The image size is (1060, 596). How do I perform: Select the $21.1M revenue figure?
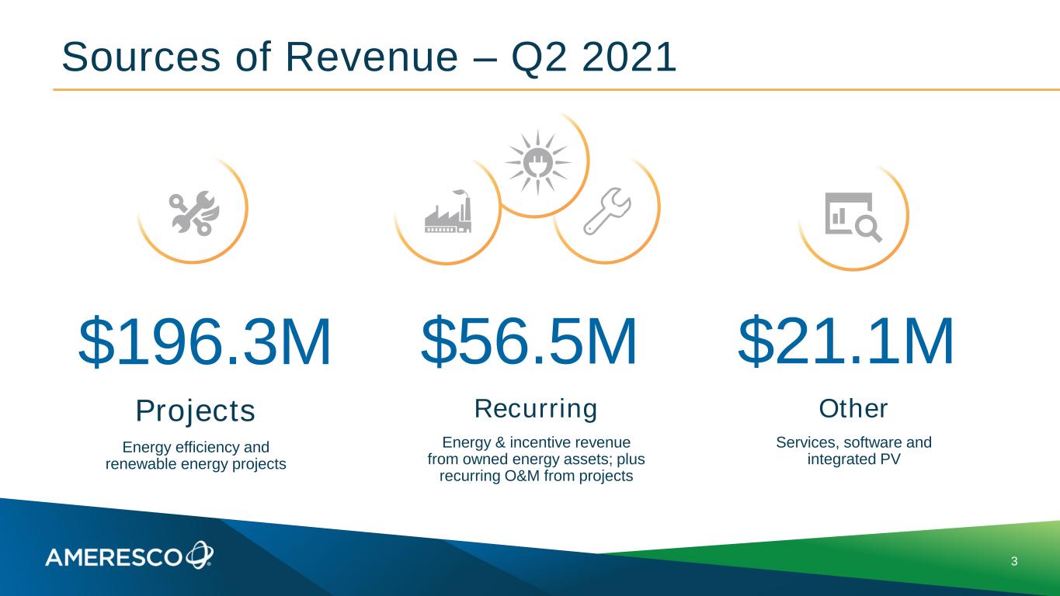pyautogui.click(x=846, y=342)
